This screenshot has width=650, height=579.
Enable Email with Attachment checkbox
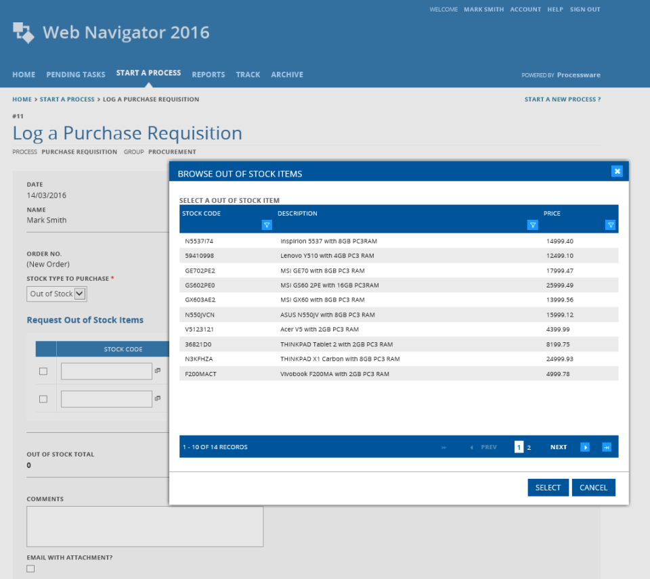point(30,569)
